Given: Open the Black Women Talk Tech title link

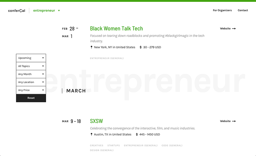Looking at the screenshot, I should 116,29.
